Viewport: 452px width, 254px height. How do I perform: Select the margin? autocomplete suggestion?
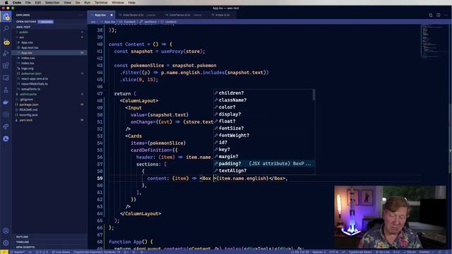[264, 157]
